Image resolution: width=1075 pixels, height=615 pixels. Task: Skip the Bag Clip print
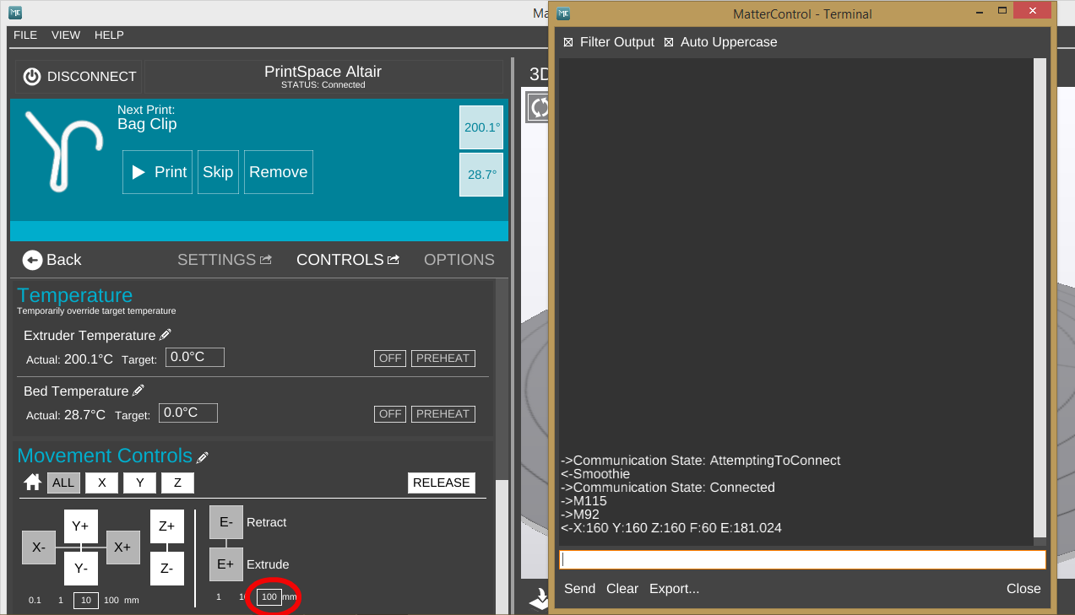point(218,172)
